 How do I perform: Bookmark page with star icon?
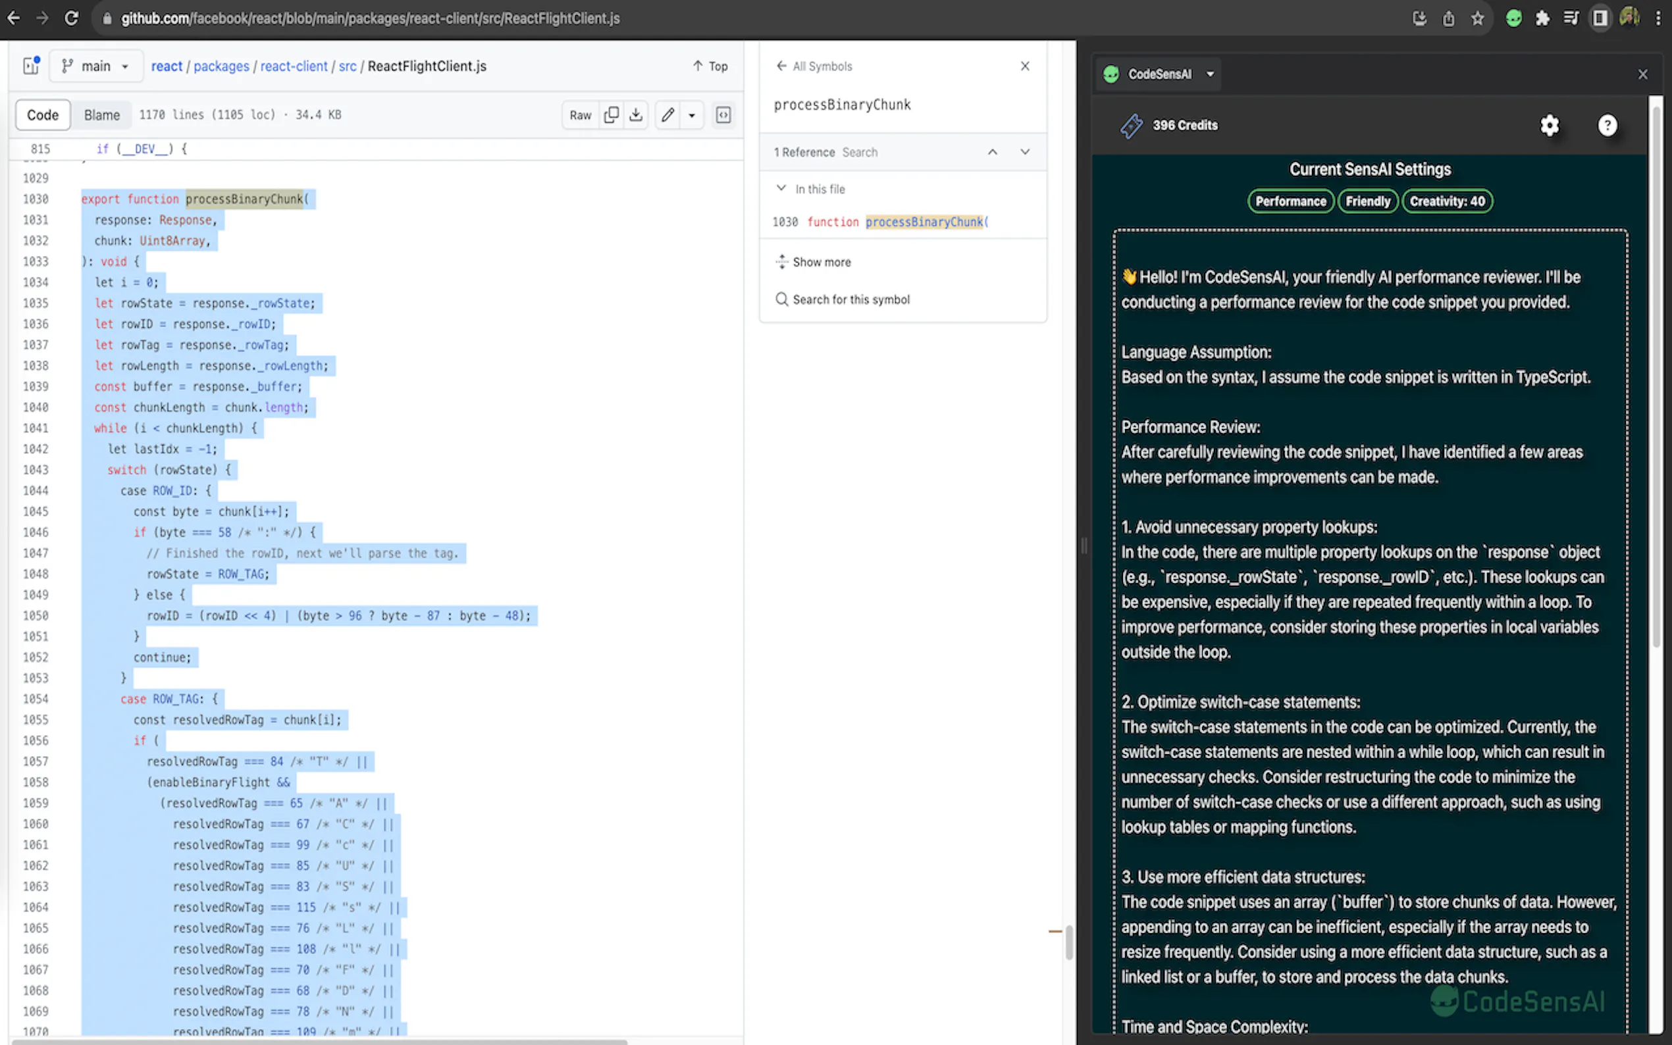pos(1477,18)
